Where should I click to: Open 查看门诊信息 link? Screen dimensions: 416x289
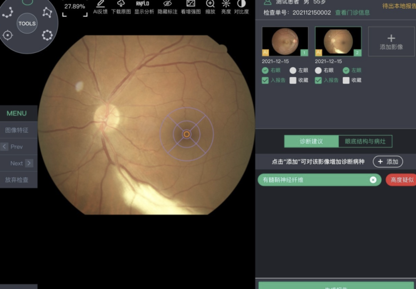352,12
